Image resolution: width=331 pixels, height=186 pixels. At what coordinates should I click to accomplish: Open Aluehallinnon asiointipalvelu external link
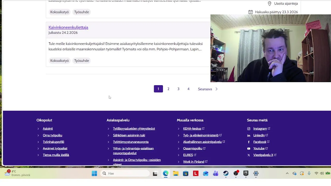click(x=204, y=142)
